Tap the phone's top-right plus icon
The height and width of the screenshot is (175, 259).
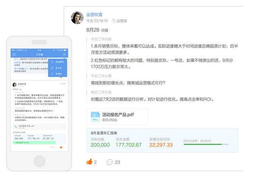pyautogui.click(x=64, y=55)
